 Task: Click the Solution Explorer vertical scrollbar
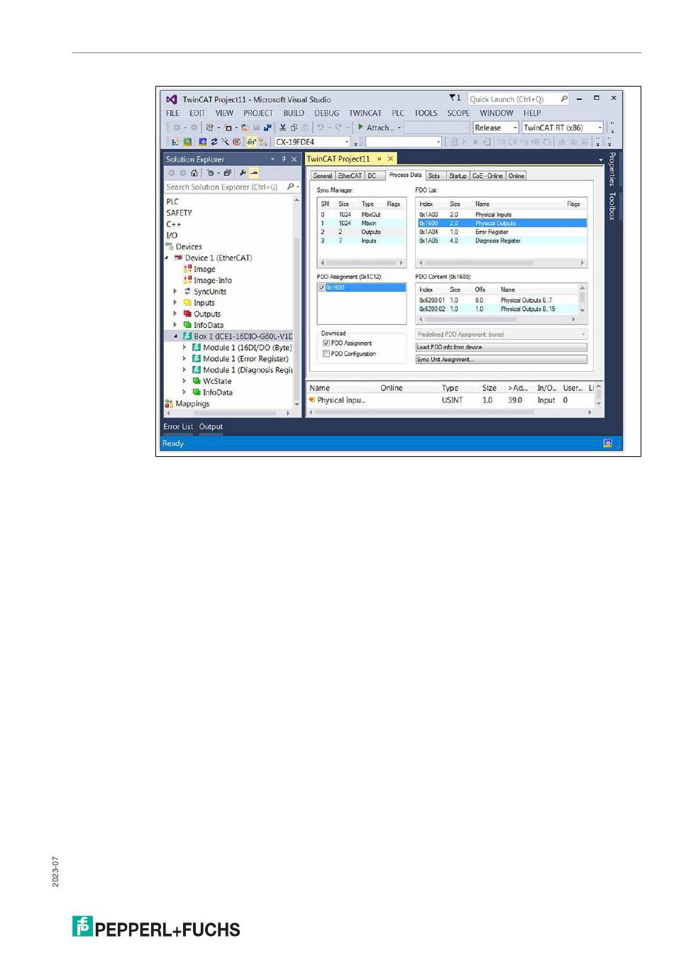tap(297, 302)
